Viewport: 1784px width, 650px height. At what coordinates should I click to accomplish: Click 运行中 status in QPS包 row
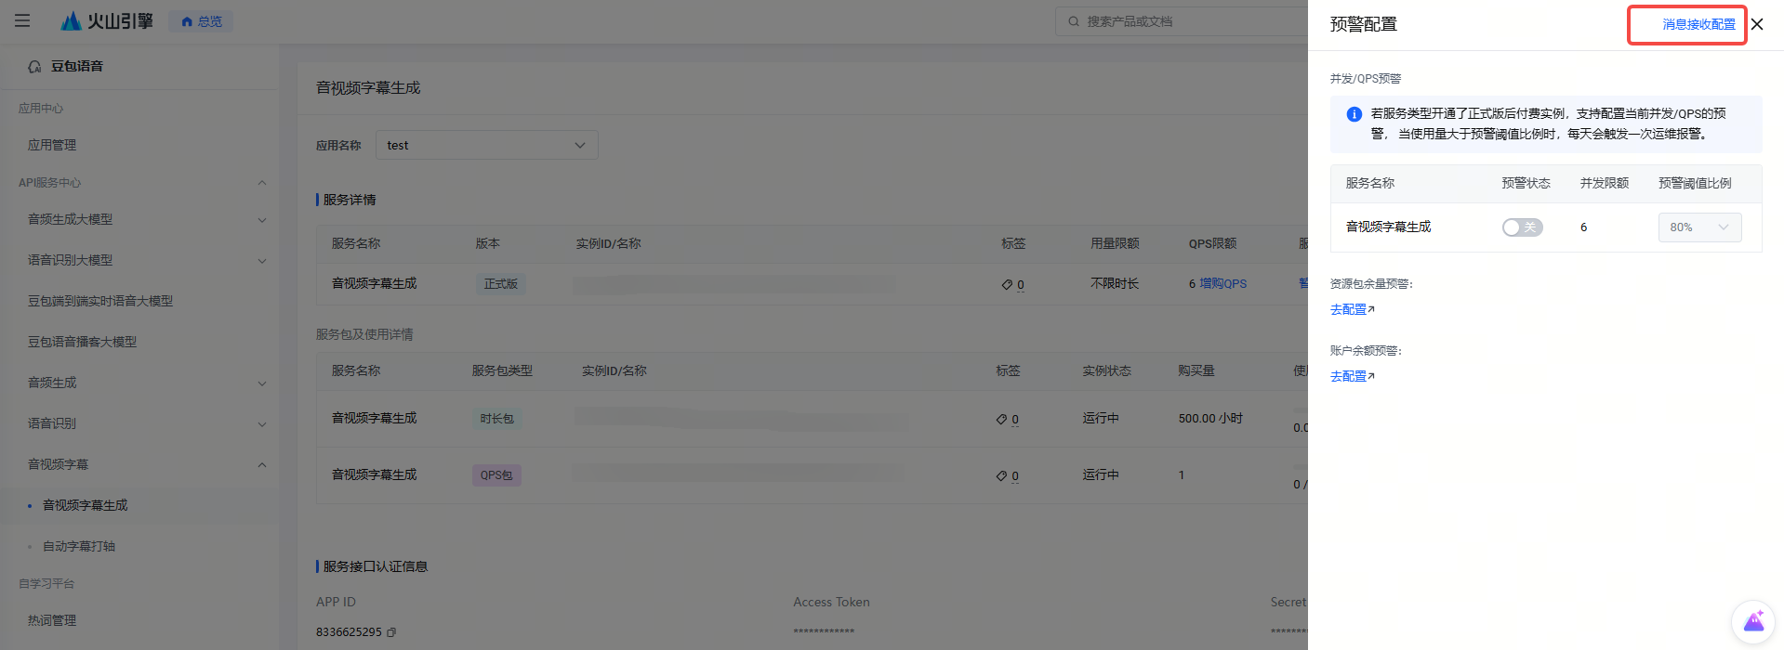pos(1101,474)
